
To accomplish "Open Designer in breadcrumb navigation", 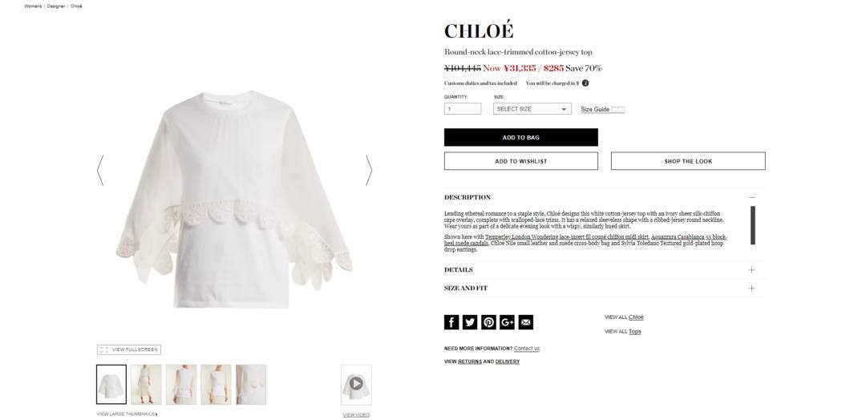I will pos(56,6).
